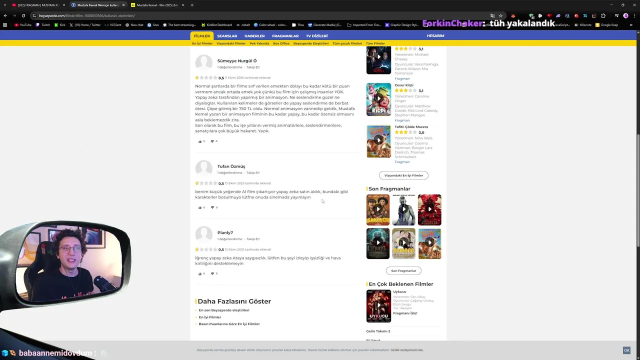Open the Gelin Takımı 2 entry
Screen dimensions: 640x360
(x=378, y=331)
